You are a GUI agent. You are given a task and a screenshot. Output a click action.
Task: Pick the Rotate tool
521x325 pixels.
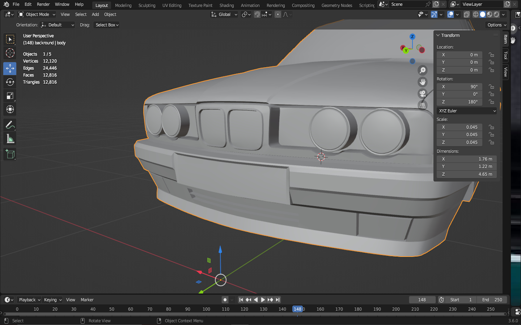point(10,82)
